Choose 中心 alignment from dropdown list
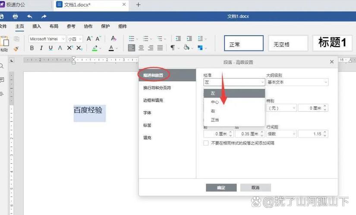Image resolution: width=356 pixels, height=215 pixels. [x=234, y=102]
